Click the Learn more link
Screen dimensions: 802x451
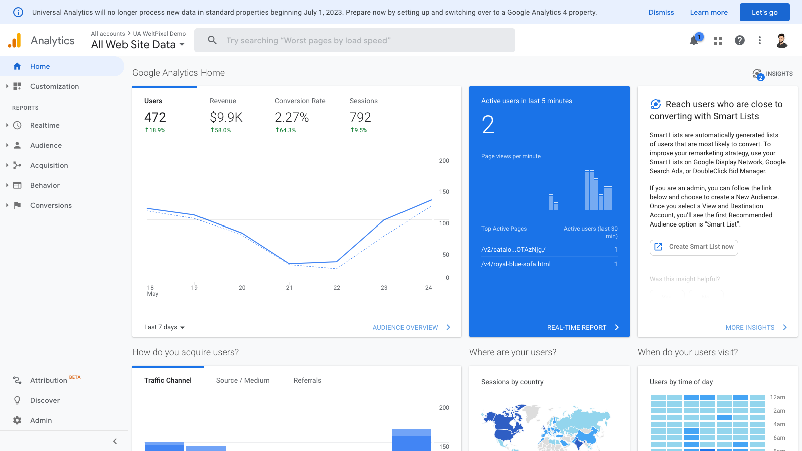[x=709, y=12]
